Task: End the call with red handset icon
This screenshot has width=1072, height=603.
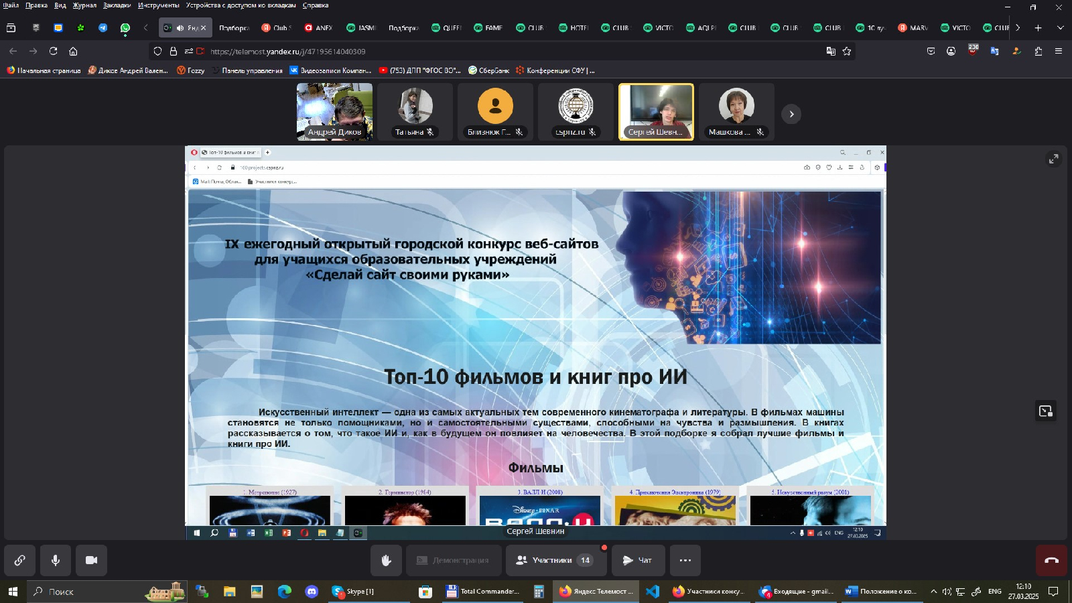Action: click(1053, 560)
